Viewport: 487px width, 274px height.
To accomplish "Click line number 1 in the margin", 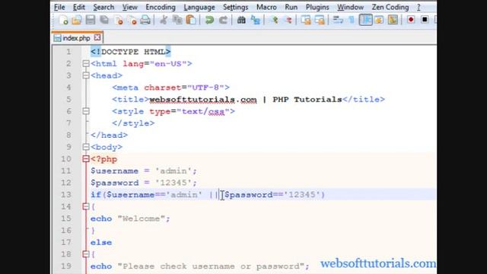I will coord(68,52).
